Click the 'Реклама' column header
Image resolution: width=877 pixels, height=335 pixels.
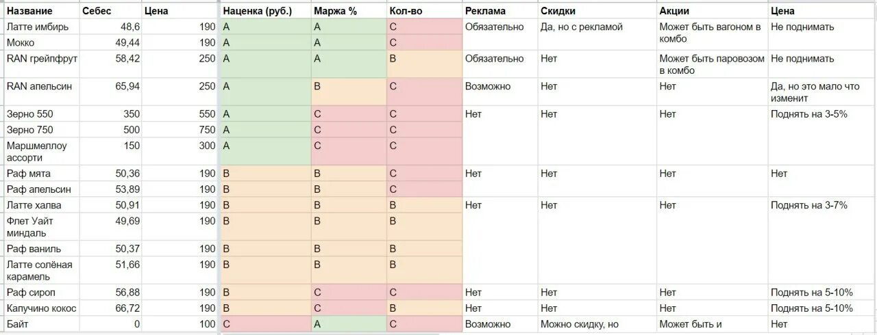coord(500,12)
